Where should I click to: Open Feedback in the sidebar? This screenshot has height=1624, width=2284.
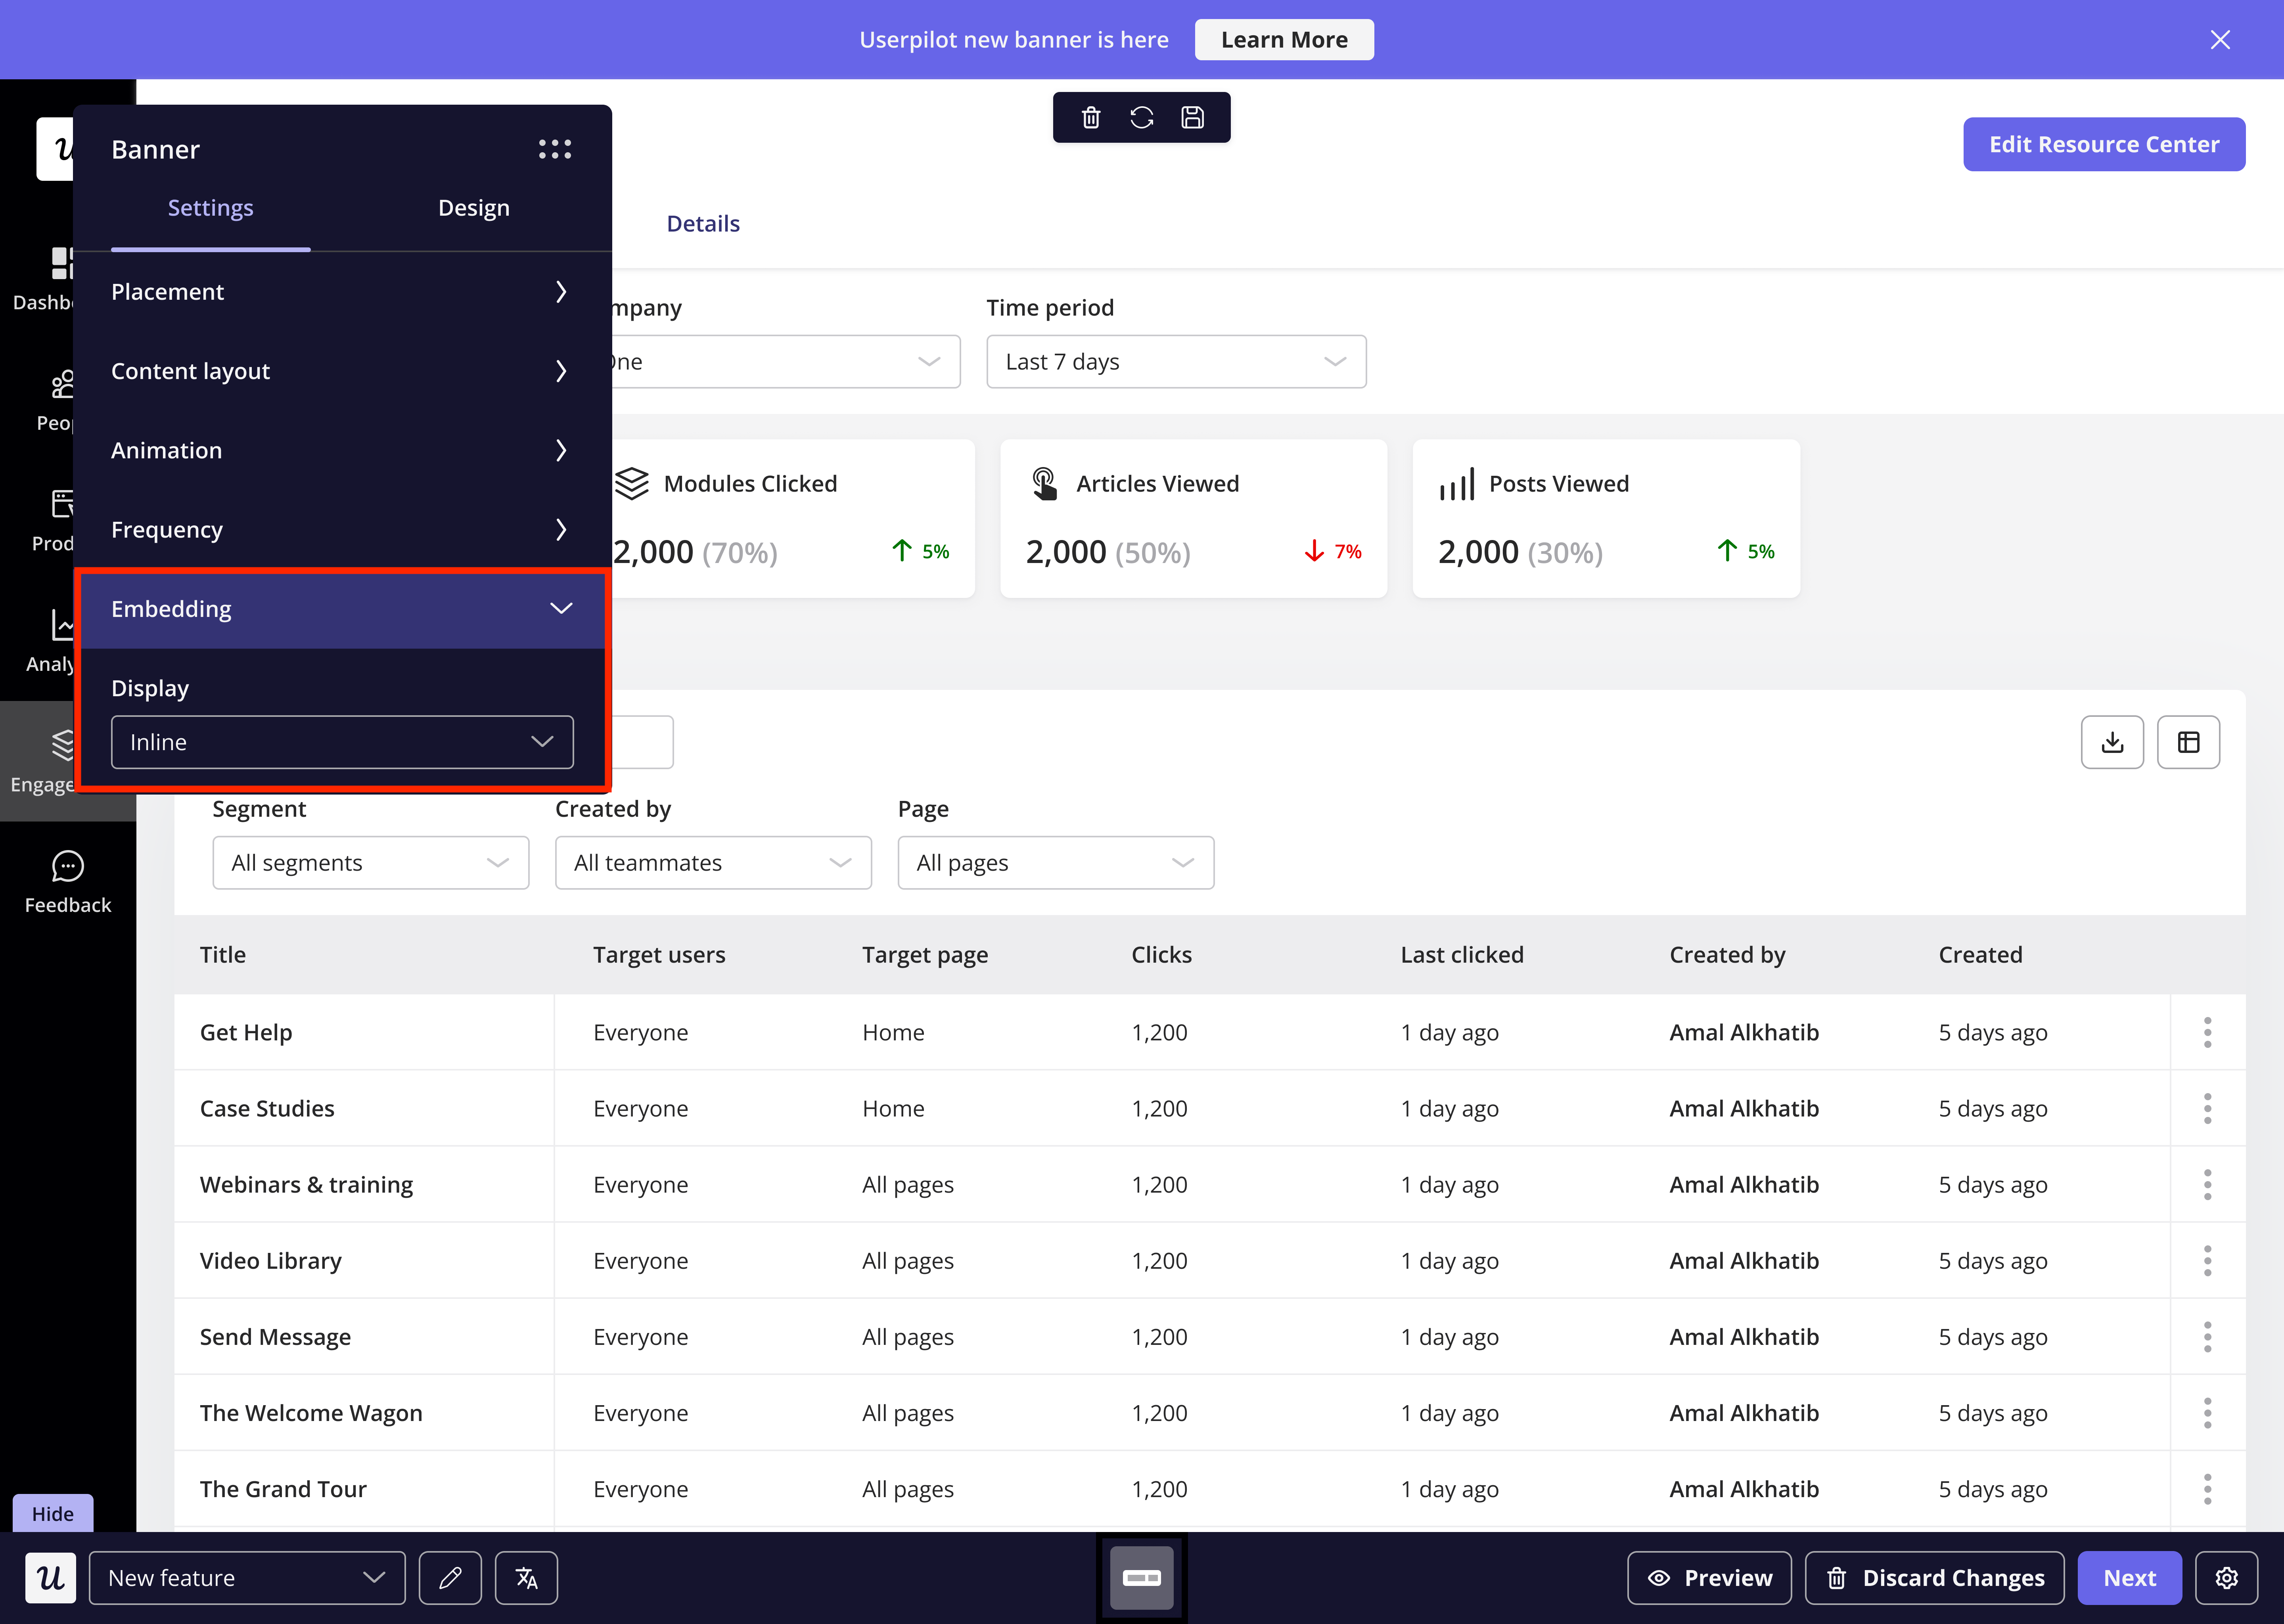pos(68,882)
